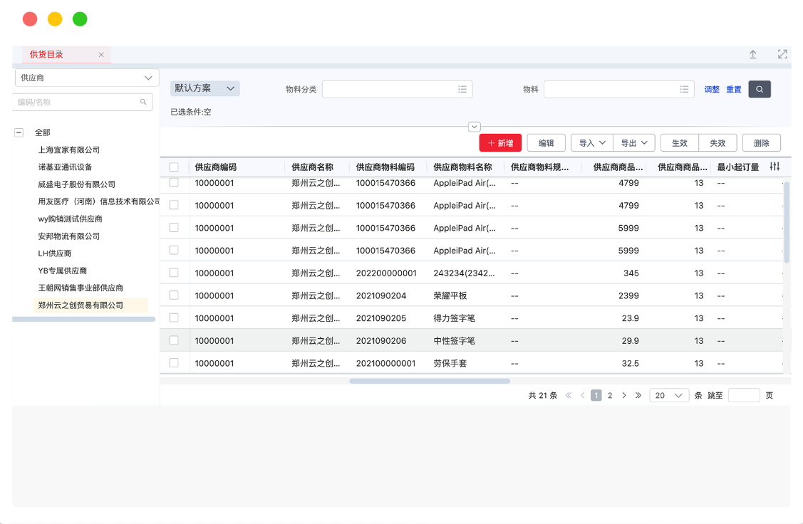
Task: Toggle the select-all header checkbox
Action: coord(174,167)
